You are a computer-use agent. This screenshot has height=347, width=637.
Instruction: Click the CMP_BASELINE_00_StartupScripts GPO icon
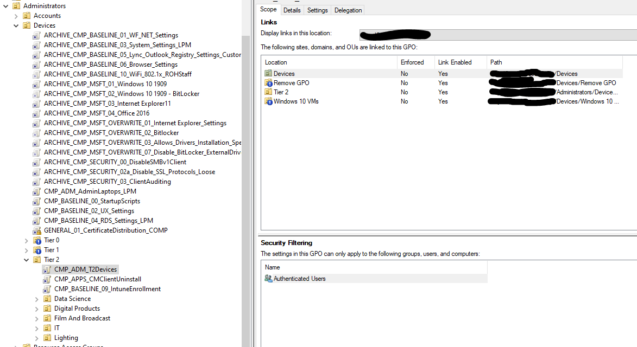click(37, 202)
